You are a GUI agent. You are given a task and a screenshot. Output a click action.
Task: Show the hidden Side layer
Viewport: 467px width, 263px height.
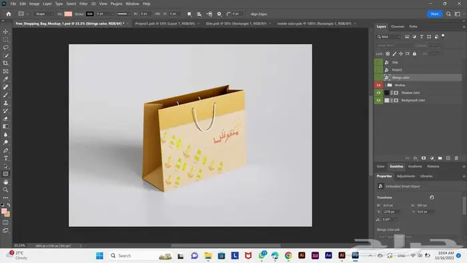point(378,62)
